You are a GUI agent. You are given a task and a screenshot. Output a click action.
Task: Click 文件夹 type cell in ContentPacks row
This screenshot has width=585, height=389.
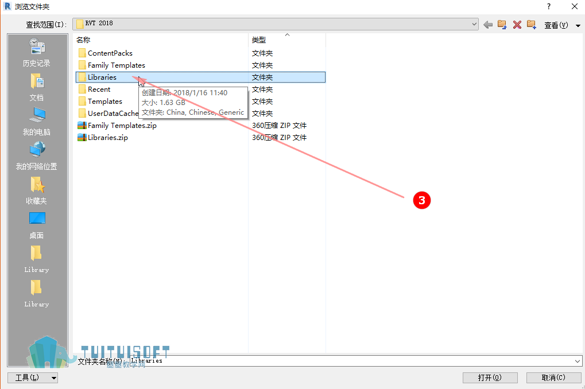click(262, 53)
